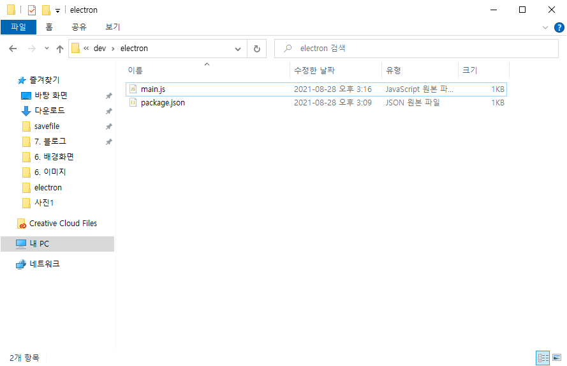The height and width of the screenshot is (366, 567).
Task: Open the quick access toolbar customize dropdown
Action: pyautogui.click(x=57, y=11)
